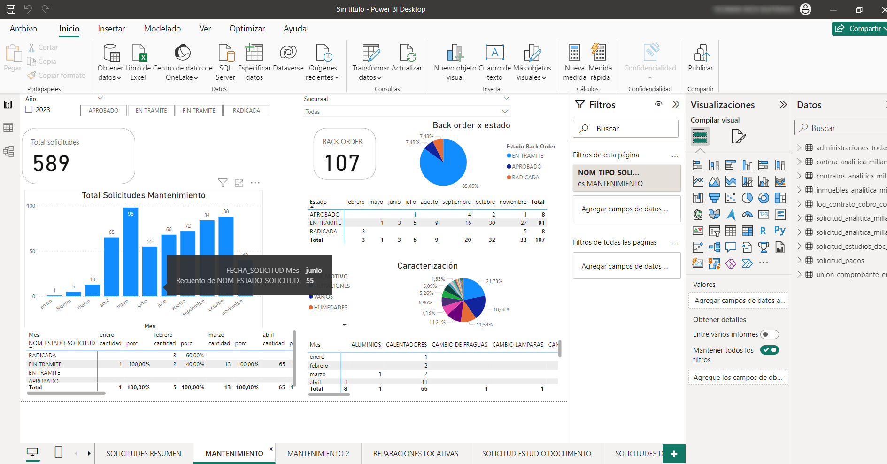Switch to desktop layout view

(32, 452)
